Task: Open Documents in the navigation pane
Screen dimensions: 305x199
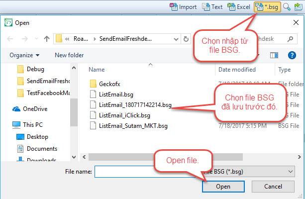Action: (x=37, y=149)
